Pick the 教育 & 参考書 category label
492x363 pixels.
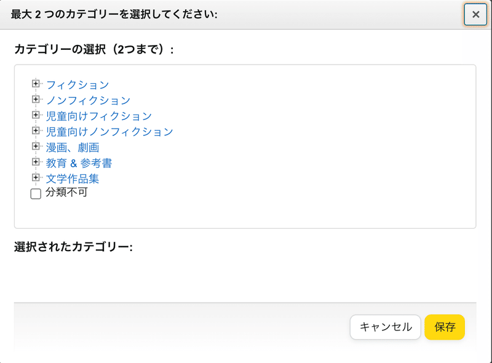coord(79,163)
